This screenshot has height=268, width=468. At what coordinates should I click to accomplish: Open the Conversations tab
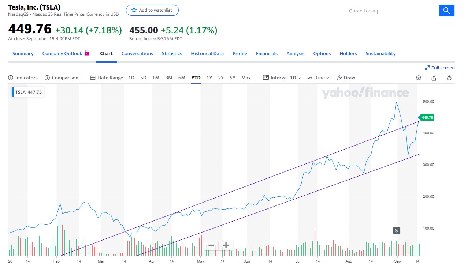pyautogui.click(x=137, y=53)
